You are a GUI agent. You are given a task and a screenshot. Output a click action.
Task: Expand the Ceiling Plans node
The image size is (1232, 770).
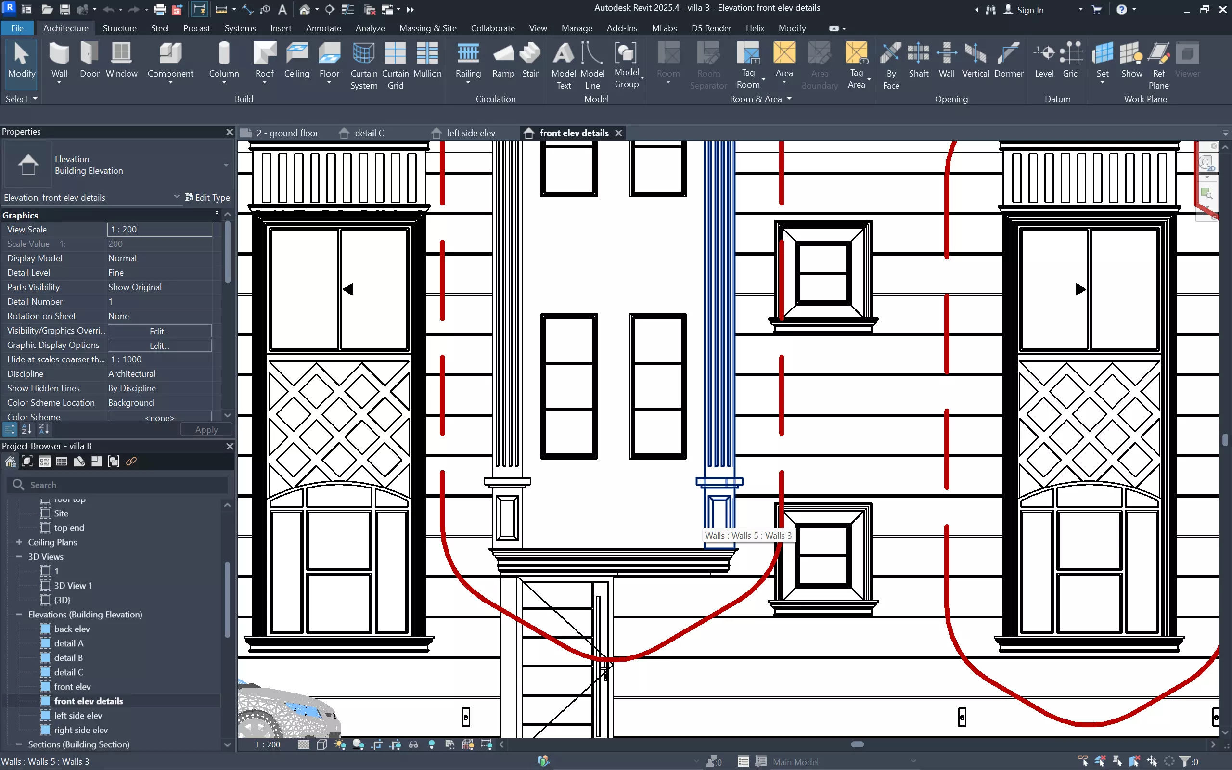click(19, 542)
